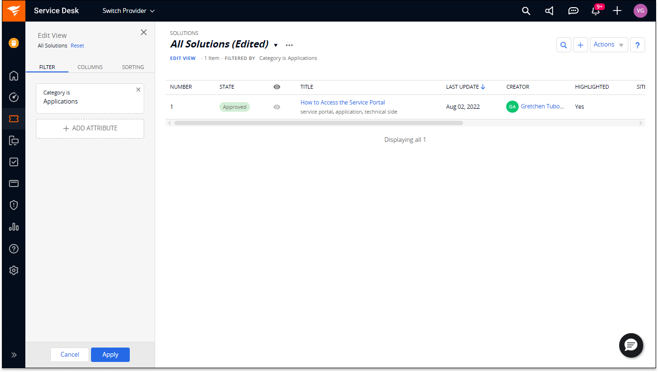The image size is (658, 372).
Task: Close the Edit View panel
Action: point(144,33)
